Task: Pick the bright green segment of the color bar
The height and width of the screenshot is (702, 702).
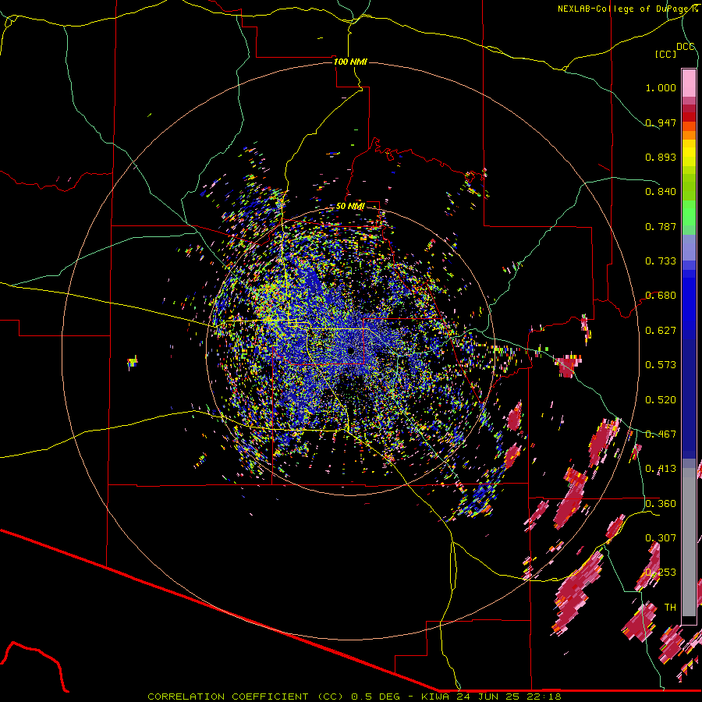Action: pos(689,213)
